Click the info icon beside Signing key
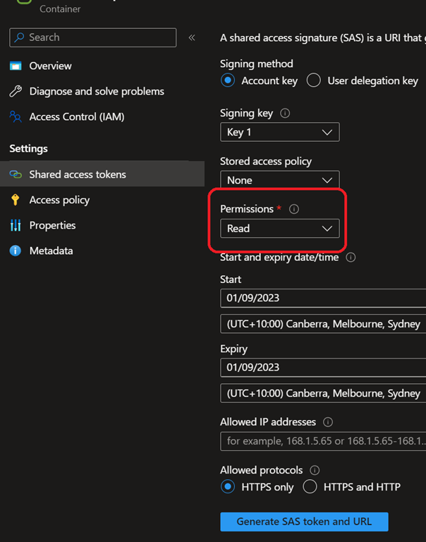 [x=285, y=113]
